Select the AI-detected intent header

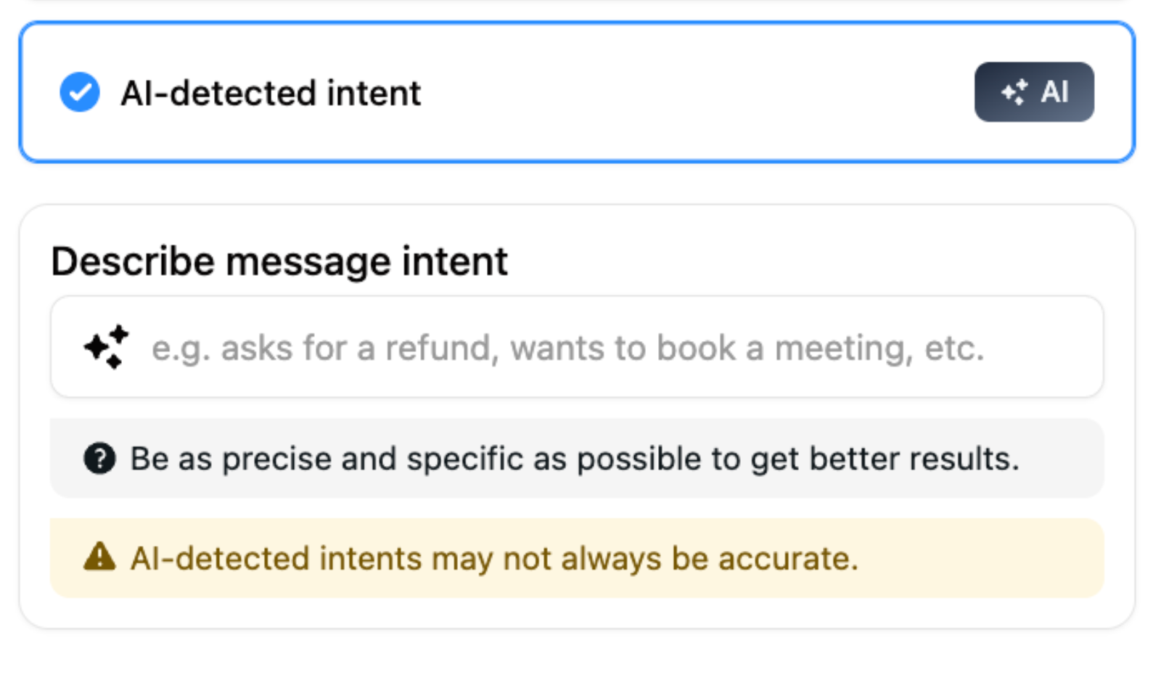[x=271, y=92]
